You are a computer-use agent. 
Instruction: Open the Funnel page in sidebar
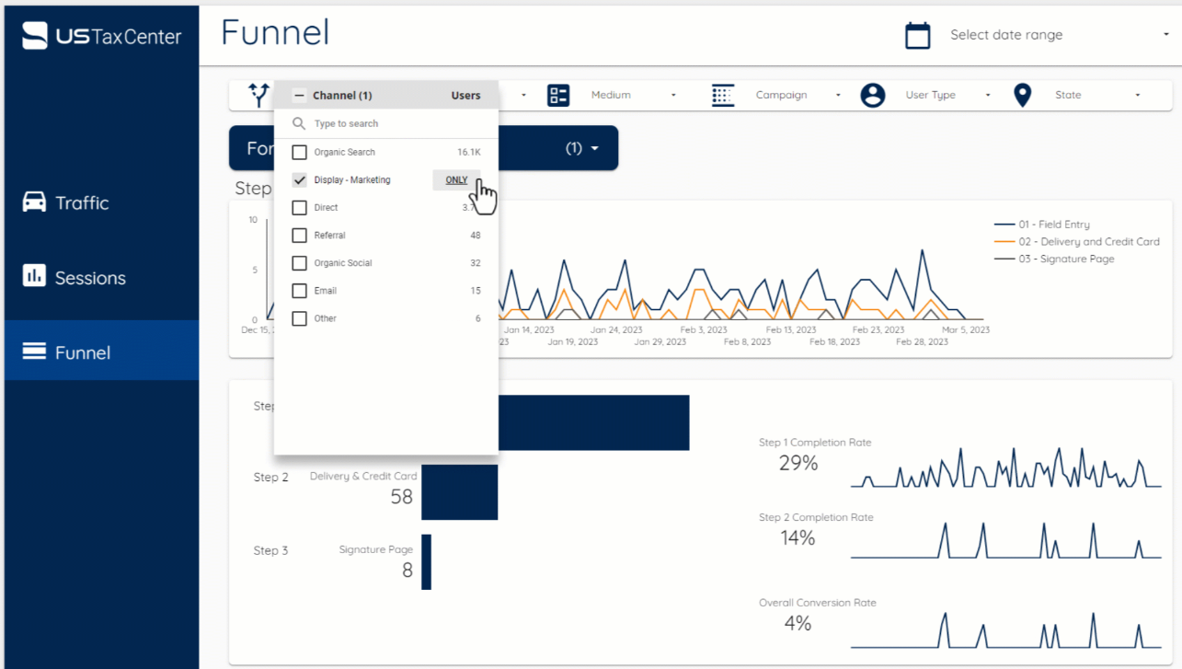[x=101, y=351]
